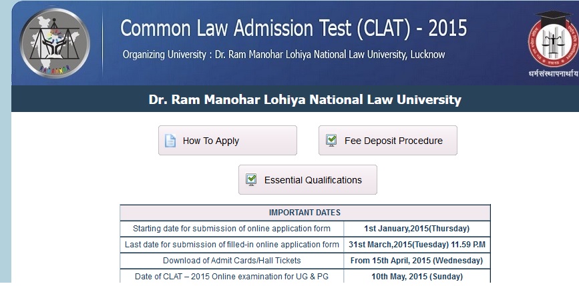This screenshot has height=286, width=579.
Task: Click the checkmark icon on Essential Qualifications
Action: (251, 180)
